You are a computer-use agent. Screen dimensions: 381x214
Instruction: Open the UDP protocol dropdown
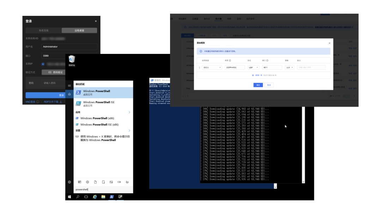pos(253,68)
